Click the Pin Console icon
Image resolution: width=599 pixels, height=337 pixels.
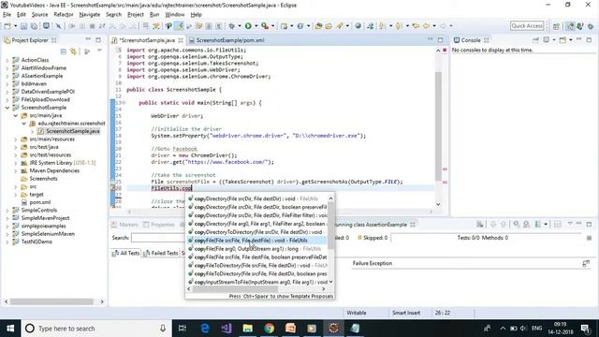pos(536,39)
